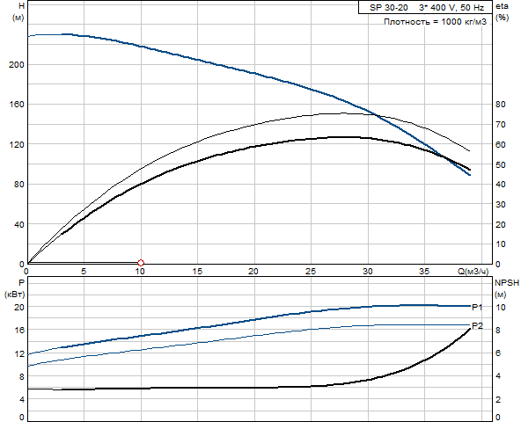Click the P1 power curve label
Image resolution: width=521 pixels, height=422 pixels.
click(477, 308)
